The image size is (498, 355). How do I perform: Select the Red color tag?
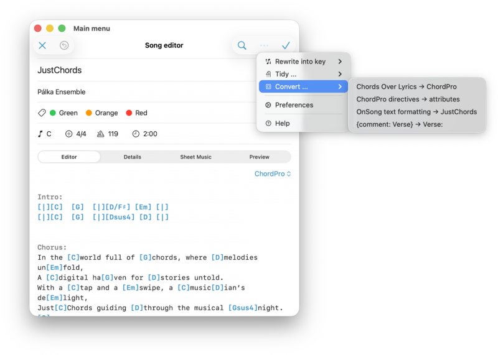click(x=136, y=113)
